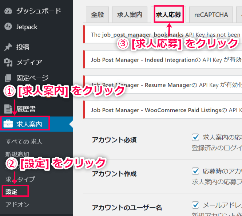Switch to the 全般 tab
The image size is (242, 216).
(97, 15)
